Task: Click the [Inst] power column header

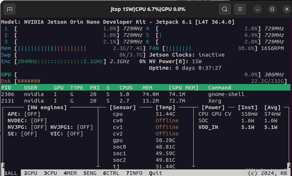Action: 248,107
